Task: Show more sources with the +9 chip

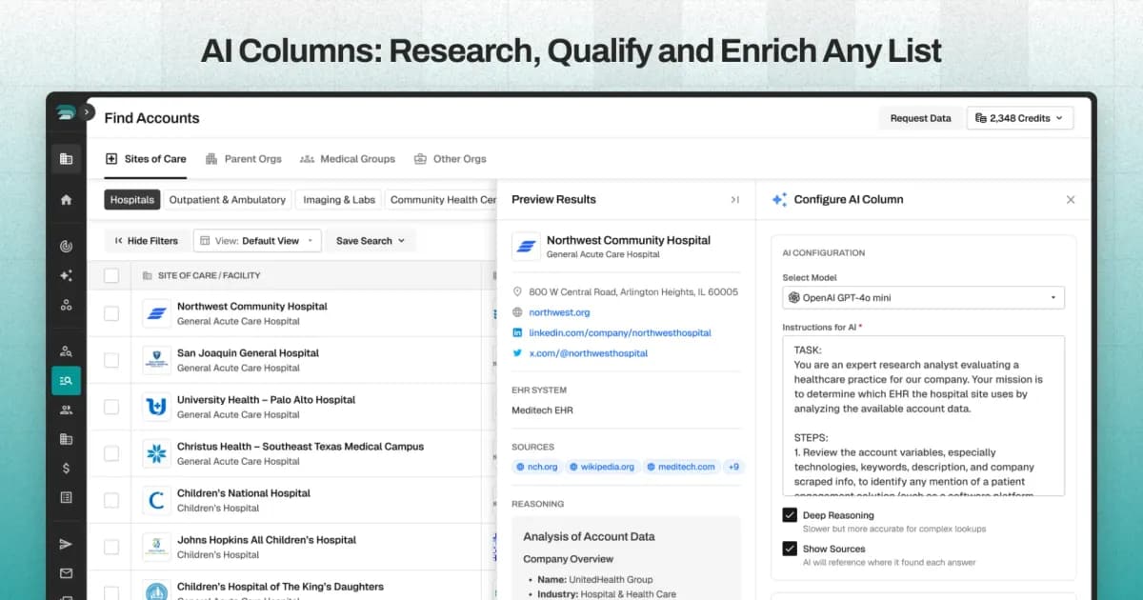Action: point(732,467)
